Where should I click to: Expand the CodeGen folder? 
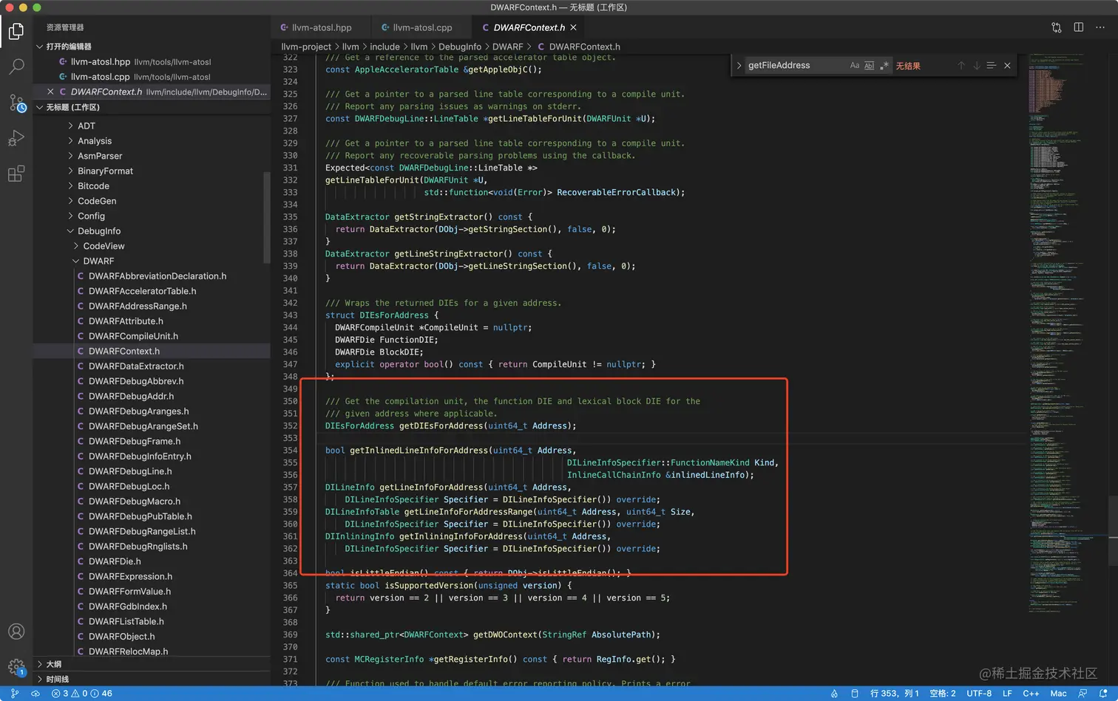point(97,201)
